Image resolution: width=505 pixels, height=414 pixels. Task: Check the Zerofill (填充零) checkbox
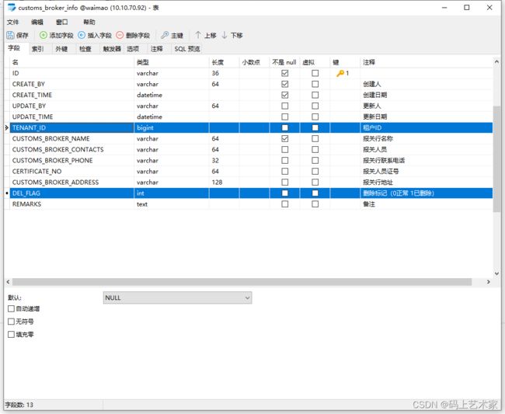click(11, 335)
